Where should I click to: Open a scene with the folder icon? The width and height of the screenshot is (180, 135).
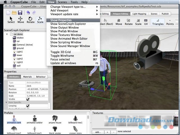tap(14, 13)
